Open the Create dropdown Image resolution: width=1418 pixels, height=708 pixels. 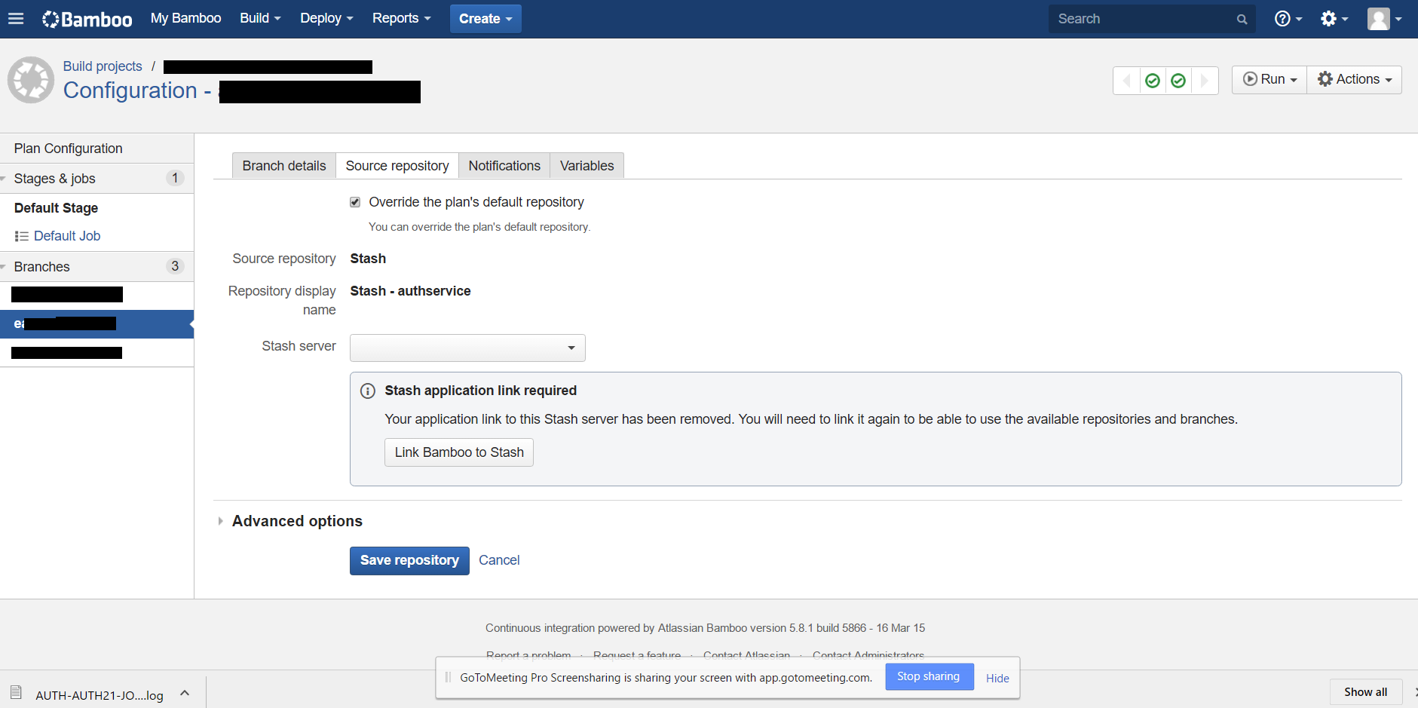pos(485,19)
